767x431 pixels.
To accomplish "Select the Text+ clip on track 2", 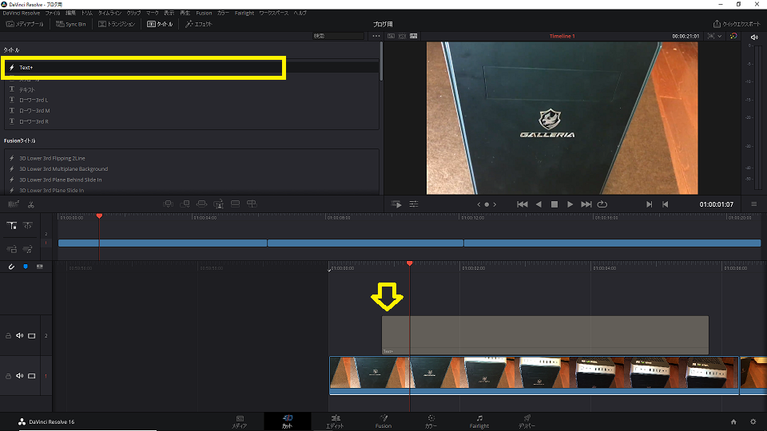I will 545,335.
